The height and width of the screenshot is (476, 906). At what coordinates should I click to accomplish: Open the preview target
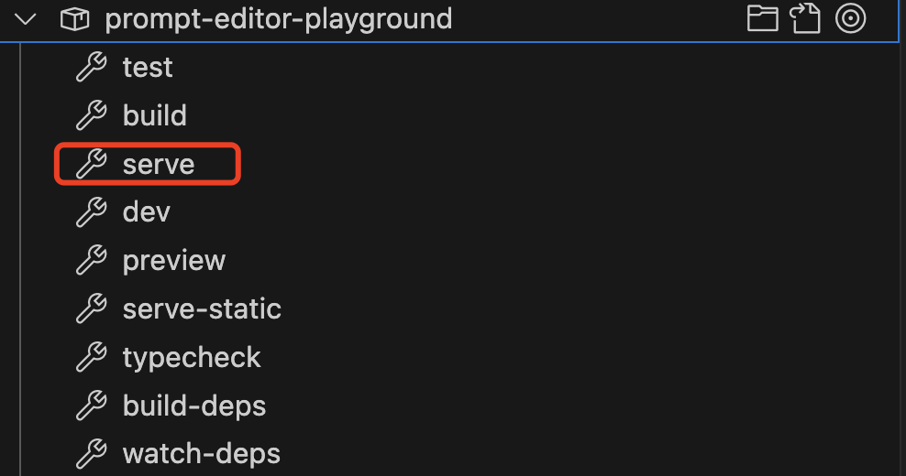click(174, 261)
